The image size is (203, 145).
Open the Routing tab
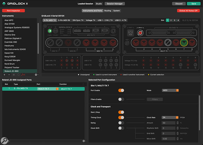tap(108, 10)
